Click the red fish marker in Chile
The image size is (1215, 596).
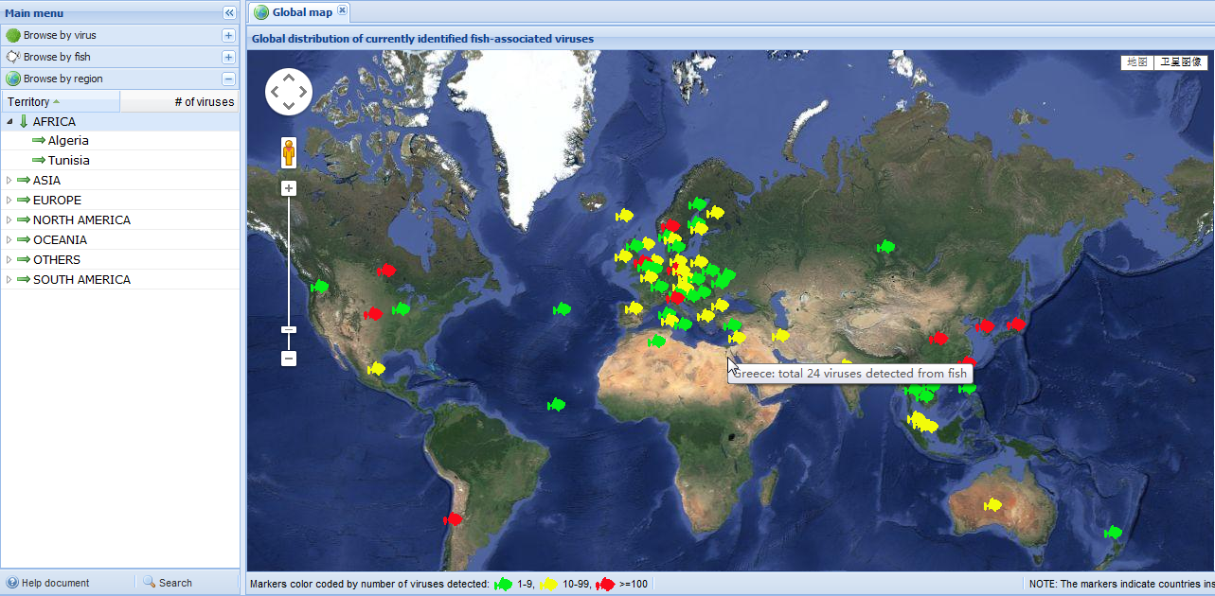point(454,519)
